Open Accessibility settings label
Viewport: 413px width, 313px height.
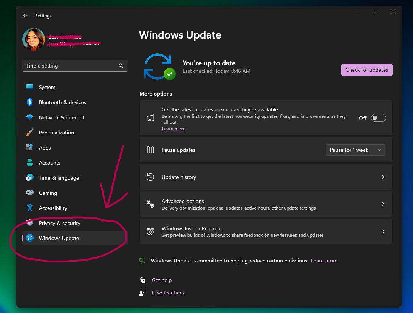coord(53,208)
